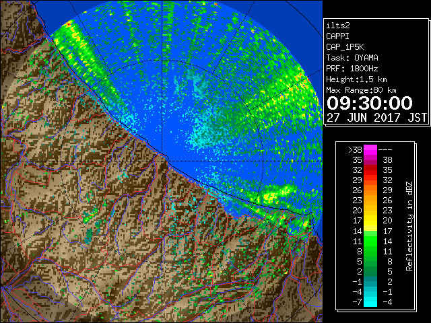This screenshot has width=431, height=323.
Task: Pick the yellow band in reflectivity legend
Action: [370, 221]
